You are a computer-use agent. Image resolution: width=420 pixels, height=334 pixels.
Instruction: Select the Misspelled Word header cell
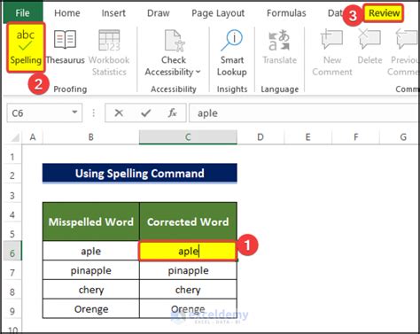(91, 221)
